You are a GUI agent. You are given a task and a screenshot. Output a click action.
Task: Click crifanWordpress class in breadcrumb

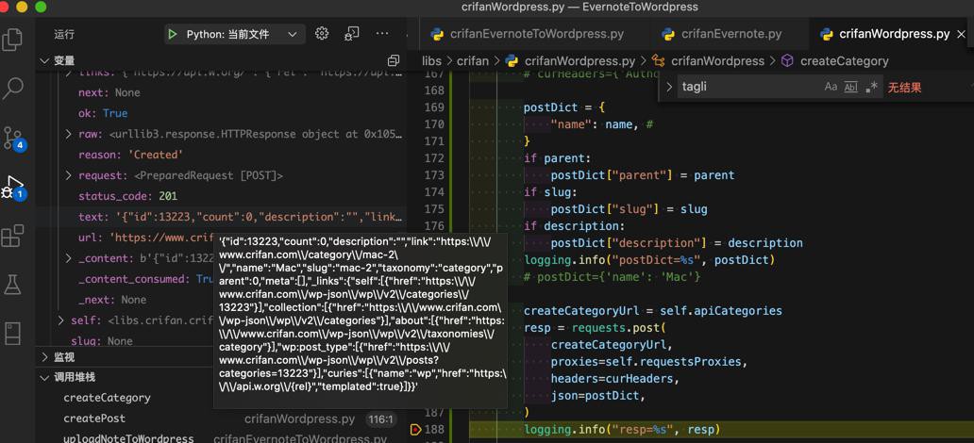717,61
